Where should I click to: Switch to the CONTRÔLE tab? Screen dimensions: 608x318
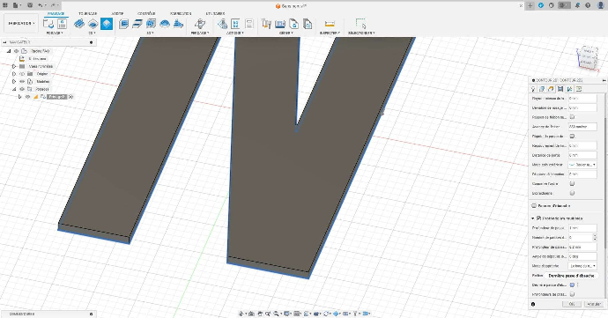coord(146,13)
